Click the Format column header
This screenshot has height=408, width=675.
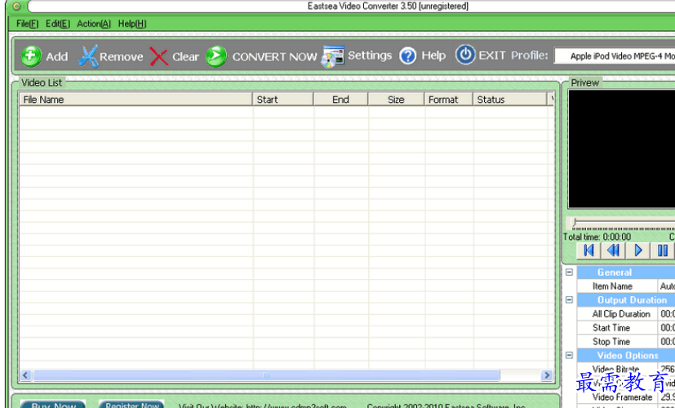(x=449, y=100)
